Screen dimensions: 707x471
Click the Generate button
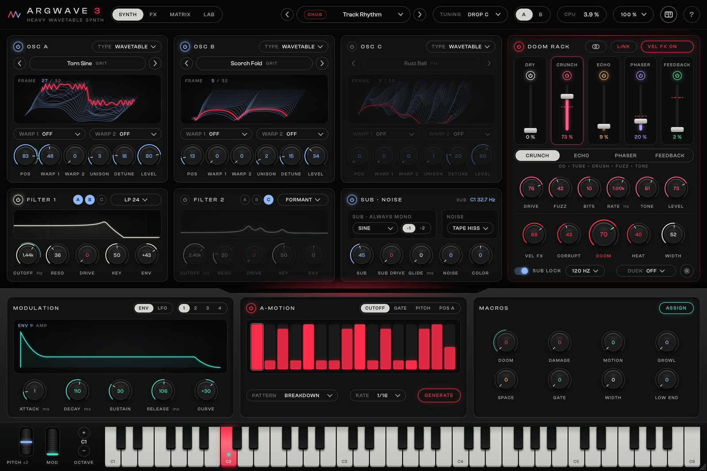(x=439, y=396)
